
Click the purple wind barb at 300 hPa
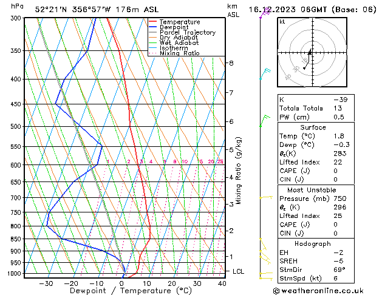(265, 13)
